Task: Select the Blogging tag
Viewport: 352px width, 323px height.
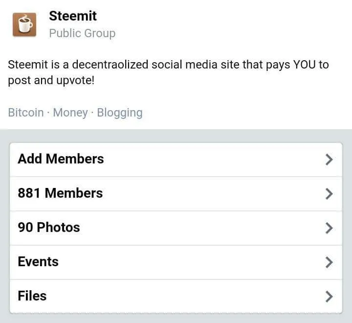Action: 120,113
